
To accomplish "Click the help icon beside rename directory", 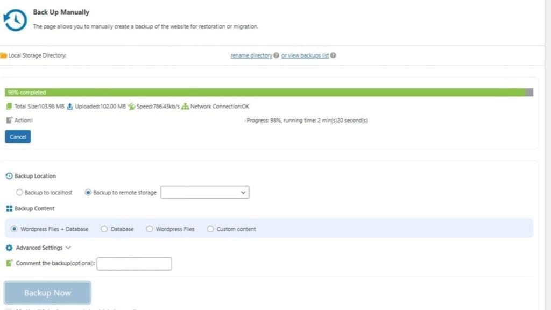I will point(276,55).
